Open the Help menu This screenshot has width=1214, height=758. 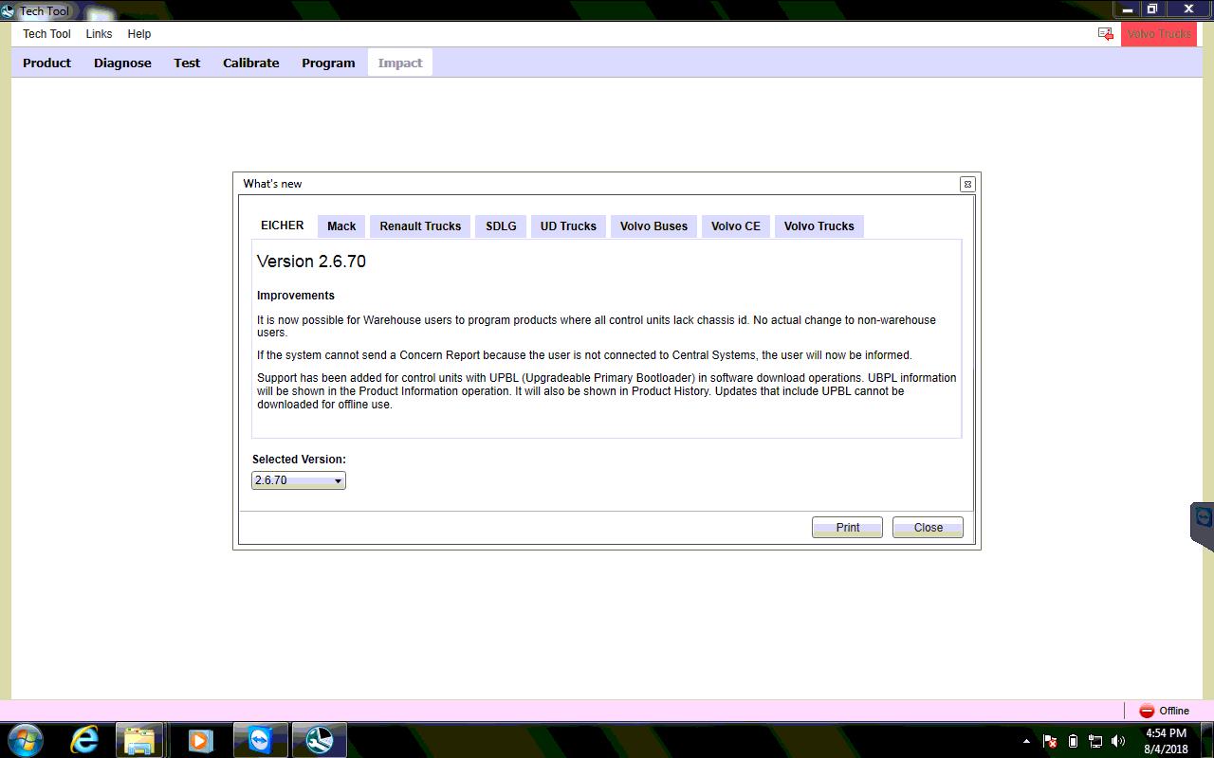click(139, 34)
